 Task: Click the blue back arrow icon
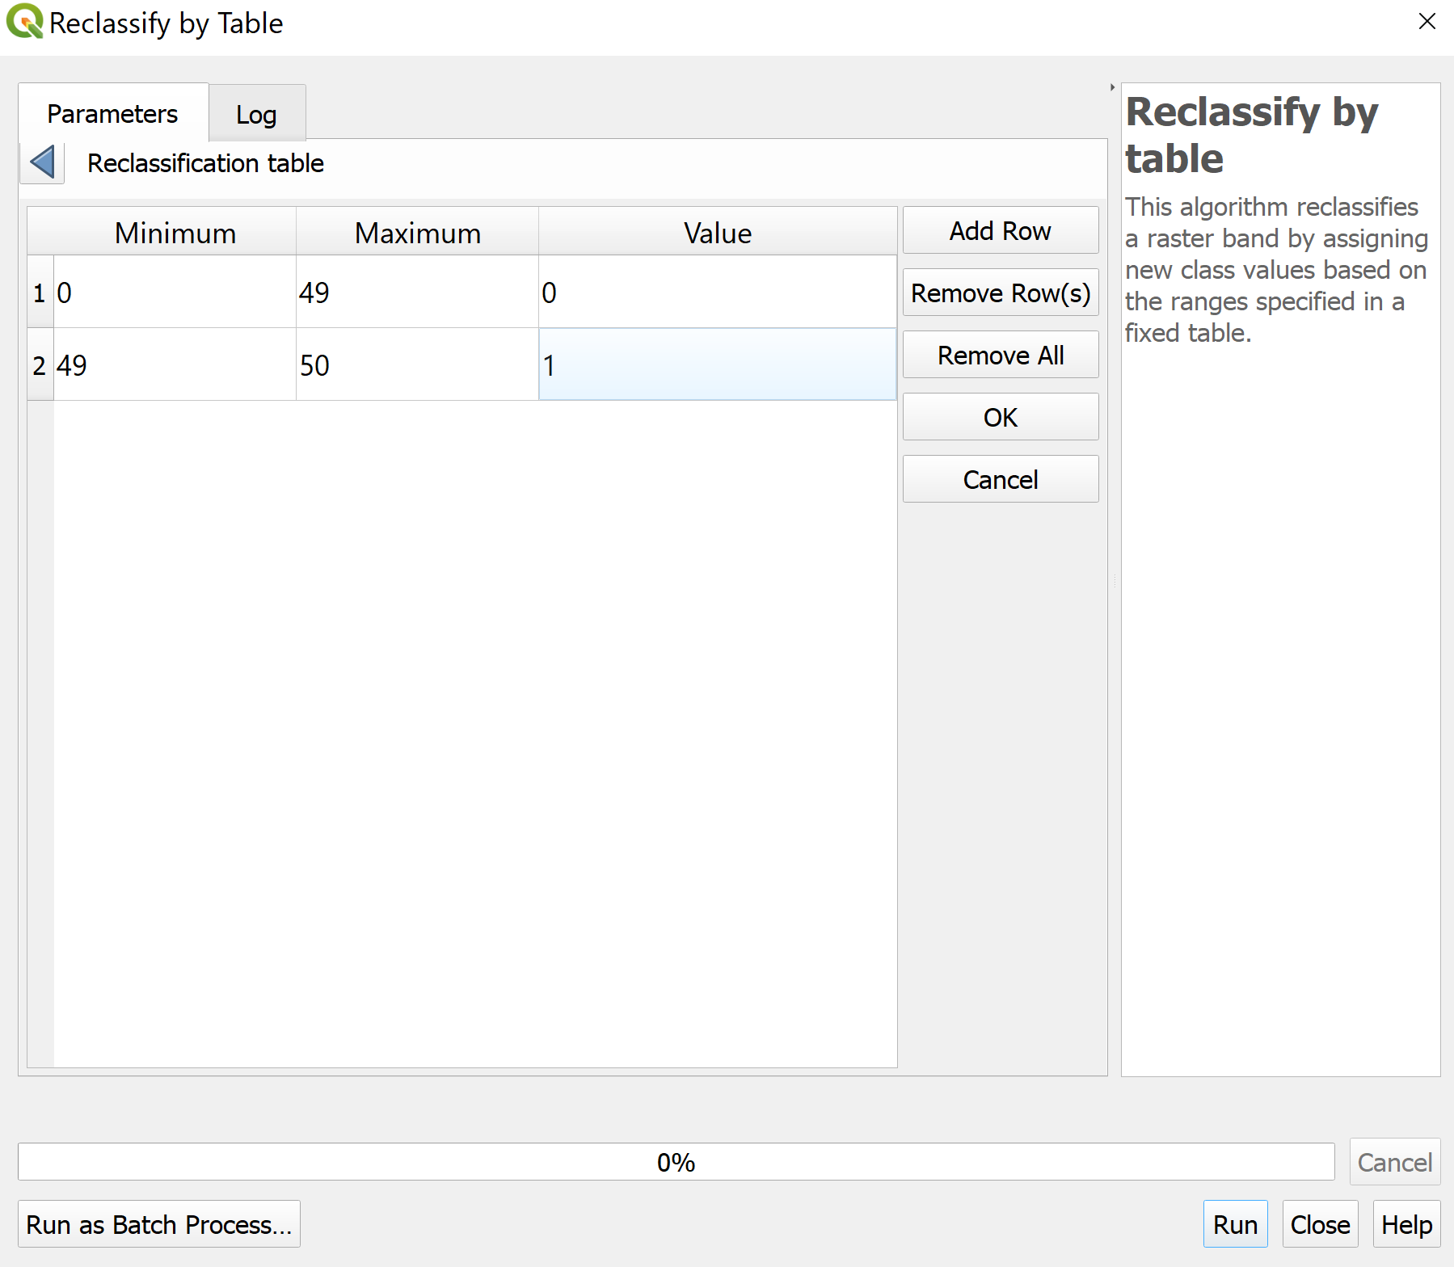(x=42, y=162)
